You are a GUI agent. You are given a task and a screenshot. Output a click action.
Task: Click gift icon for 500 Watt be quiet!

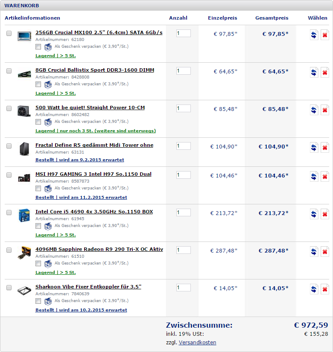coord(48,122)
